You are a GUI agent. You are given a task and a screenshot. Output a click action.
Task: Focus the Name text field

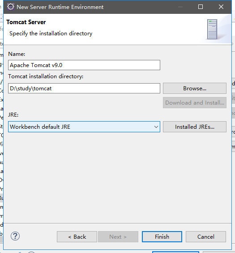tap(84, 65)
